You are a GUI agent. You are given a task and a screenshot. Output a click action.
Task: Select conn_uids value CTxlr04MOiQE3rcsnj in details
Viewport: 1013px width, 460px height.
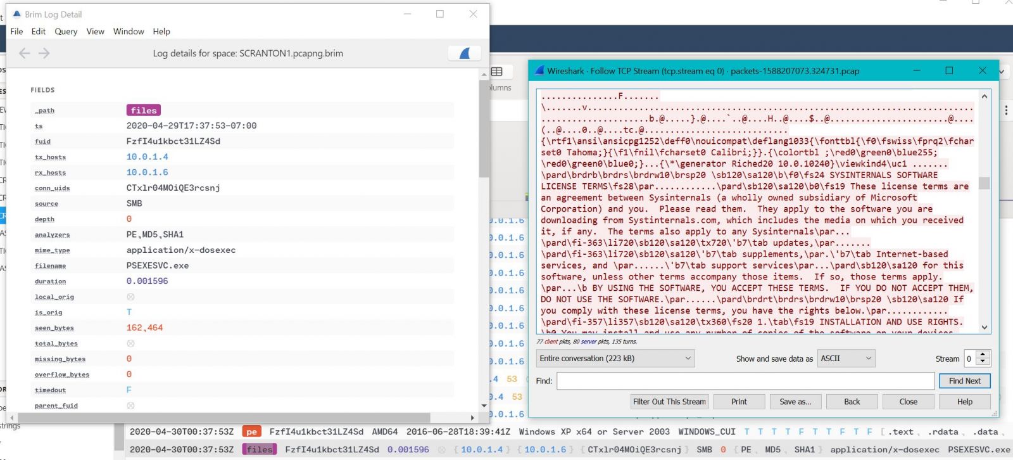(x=173, y=188)
